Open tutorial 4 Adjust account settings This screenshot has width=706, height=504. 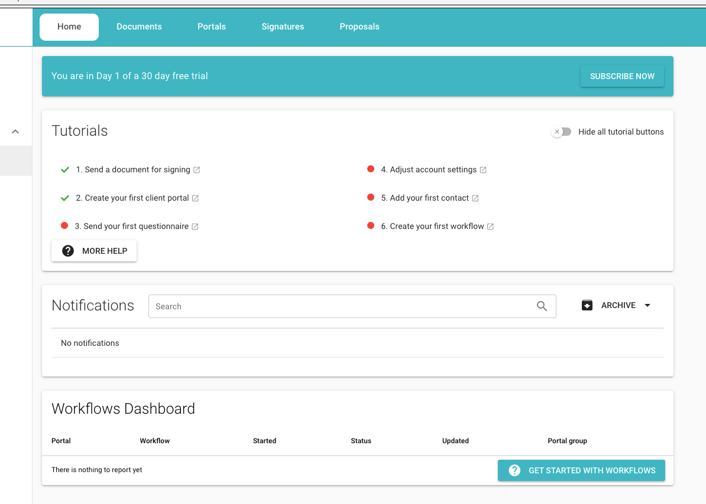[x=429, y=170]
